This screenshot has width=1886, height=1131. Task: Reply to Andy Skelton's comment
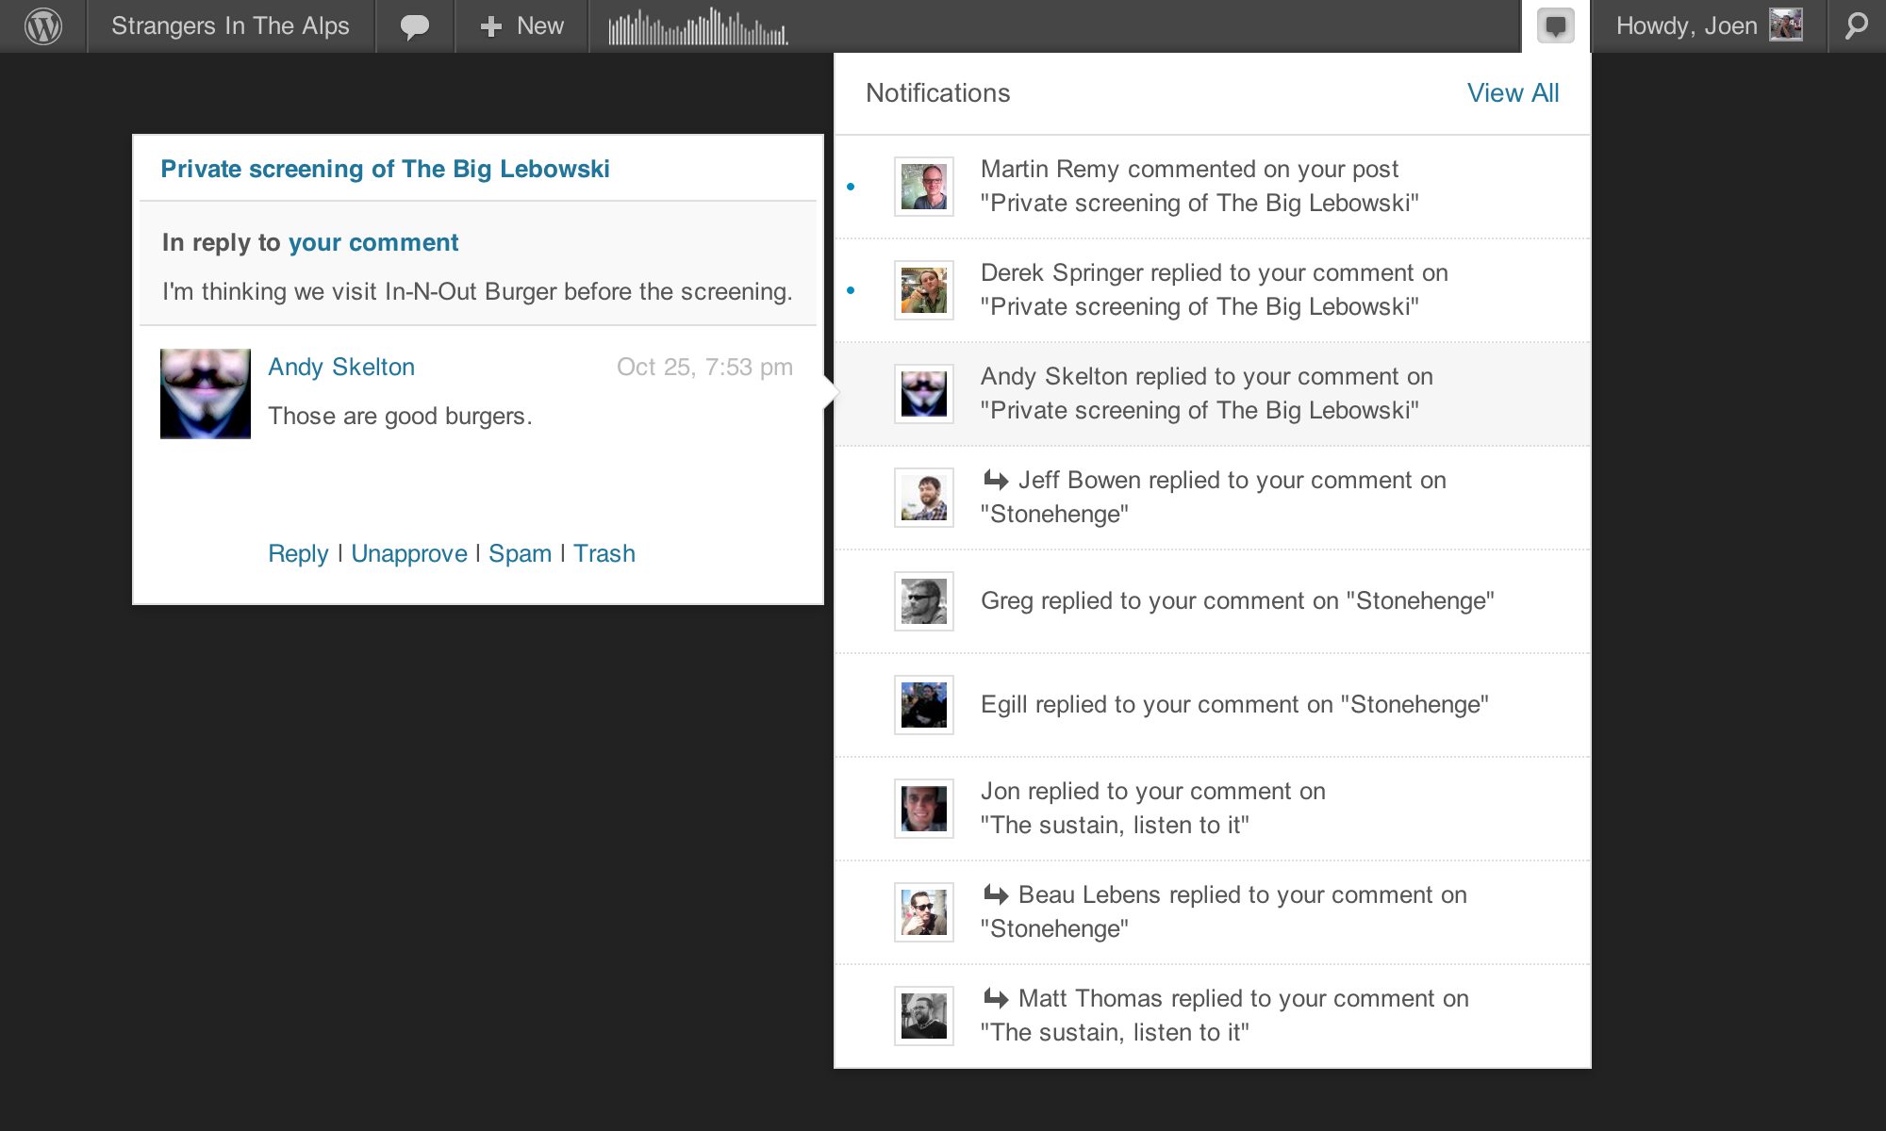[x=298, y=553]
